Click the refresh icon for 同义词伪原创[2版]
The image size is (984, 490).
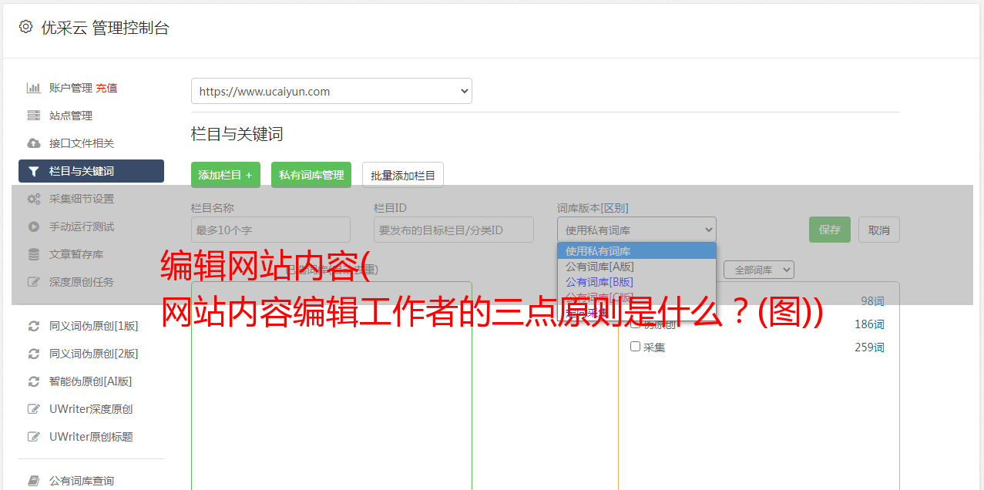click(33, 354)
